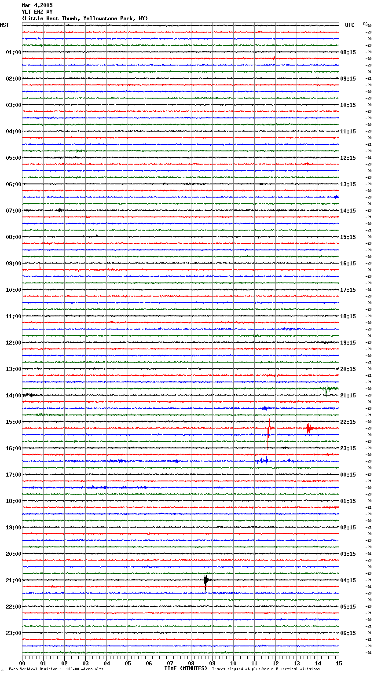Select the 06:00 MST hour label

(13, 184)
